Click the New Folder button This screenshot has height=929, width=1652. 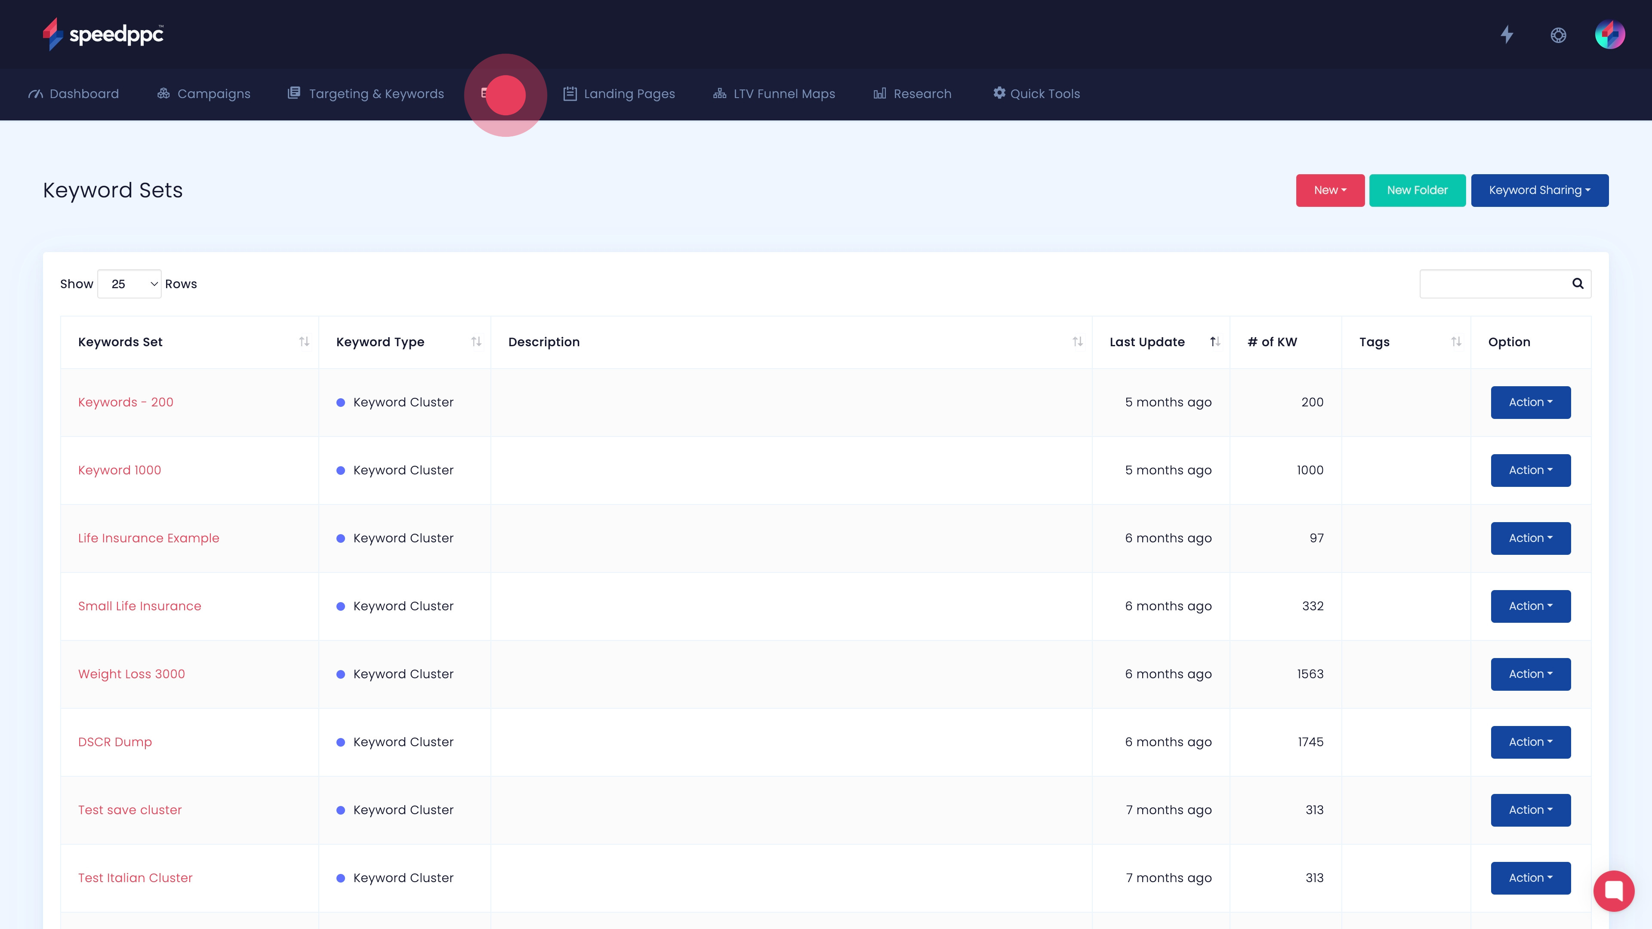pyautogui.click(x=1417, y=191)
